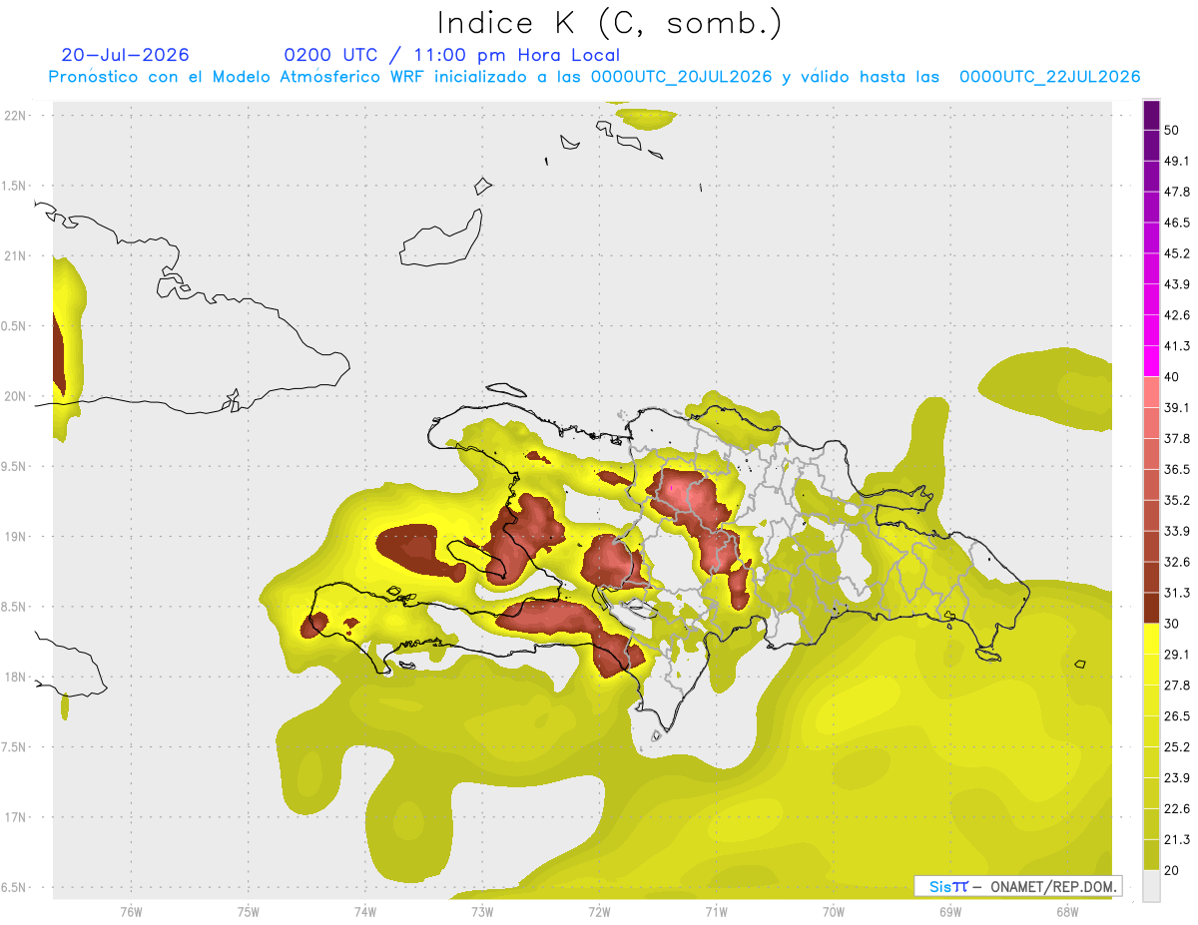
Task: Click the colorbar value "36.5"
Action: (x=1177, y=469)
